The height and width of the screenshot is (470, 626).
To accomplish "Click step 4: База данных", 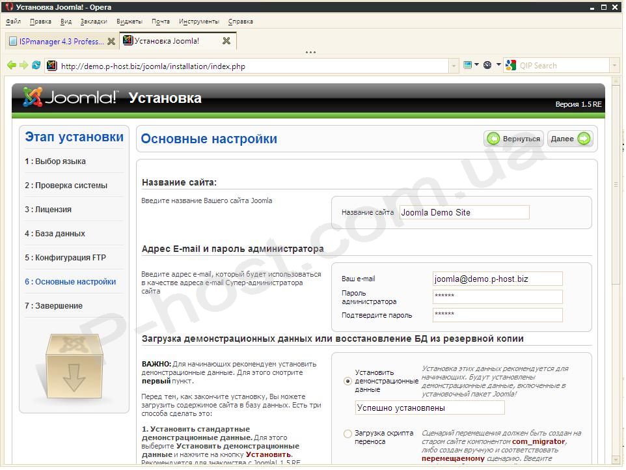I will (55, 233).
